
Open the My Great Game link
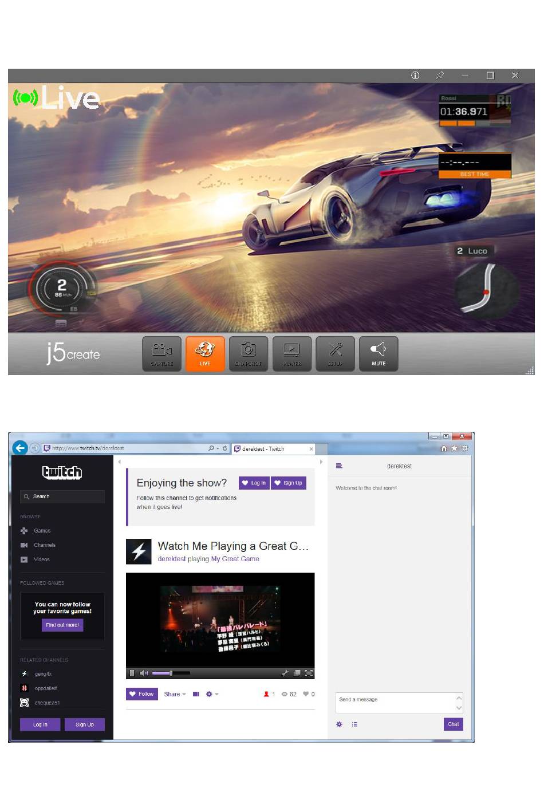click(235, 559)
